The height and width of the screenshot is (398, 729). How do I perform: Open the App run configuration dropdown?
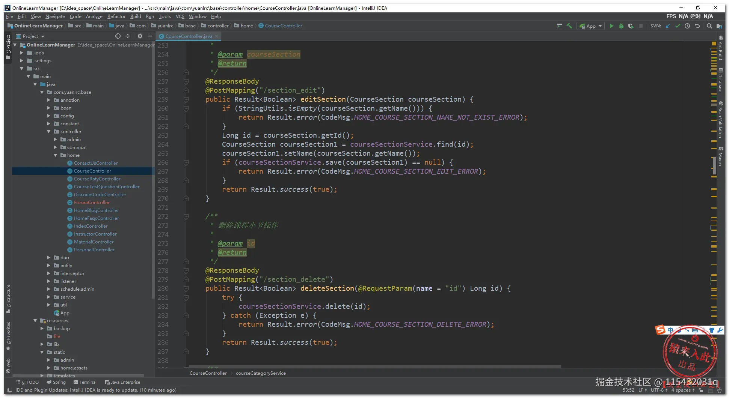click(x=591, y=26)
